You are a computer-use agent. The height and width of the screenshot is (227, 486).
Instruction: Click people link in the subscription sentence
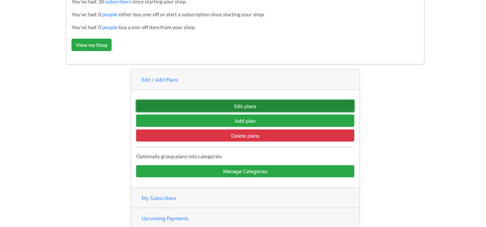[x=110, y=15]
